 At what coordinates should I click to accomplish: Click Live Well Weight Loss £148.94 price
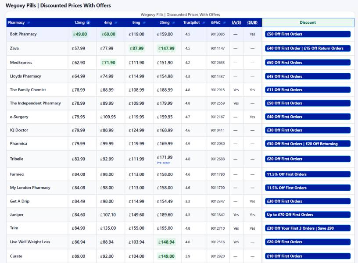pyautogui.click(x=166, y=242)
